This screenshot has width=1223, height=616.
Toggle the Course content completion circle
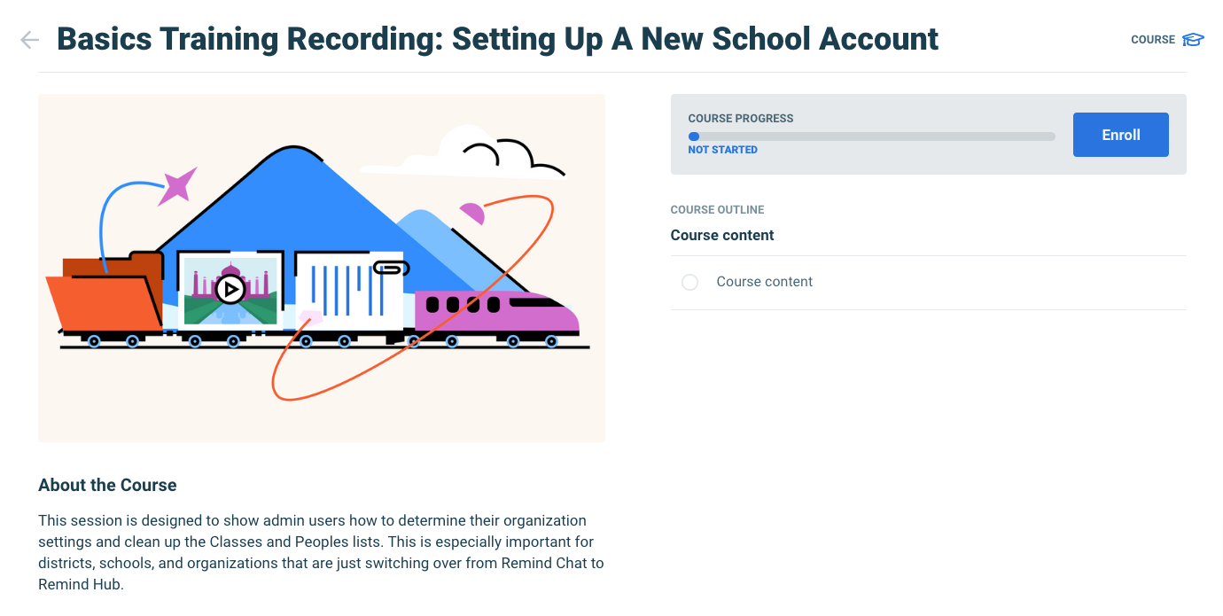tap(689, 282)
